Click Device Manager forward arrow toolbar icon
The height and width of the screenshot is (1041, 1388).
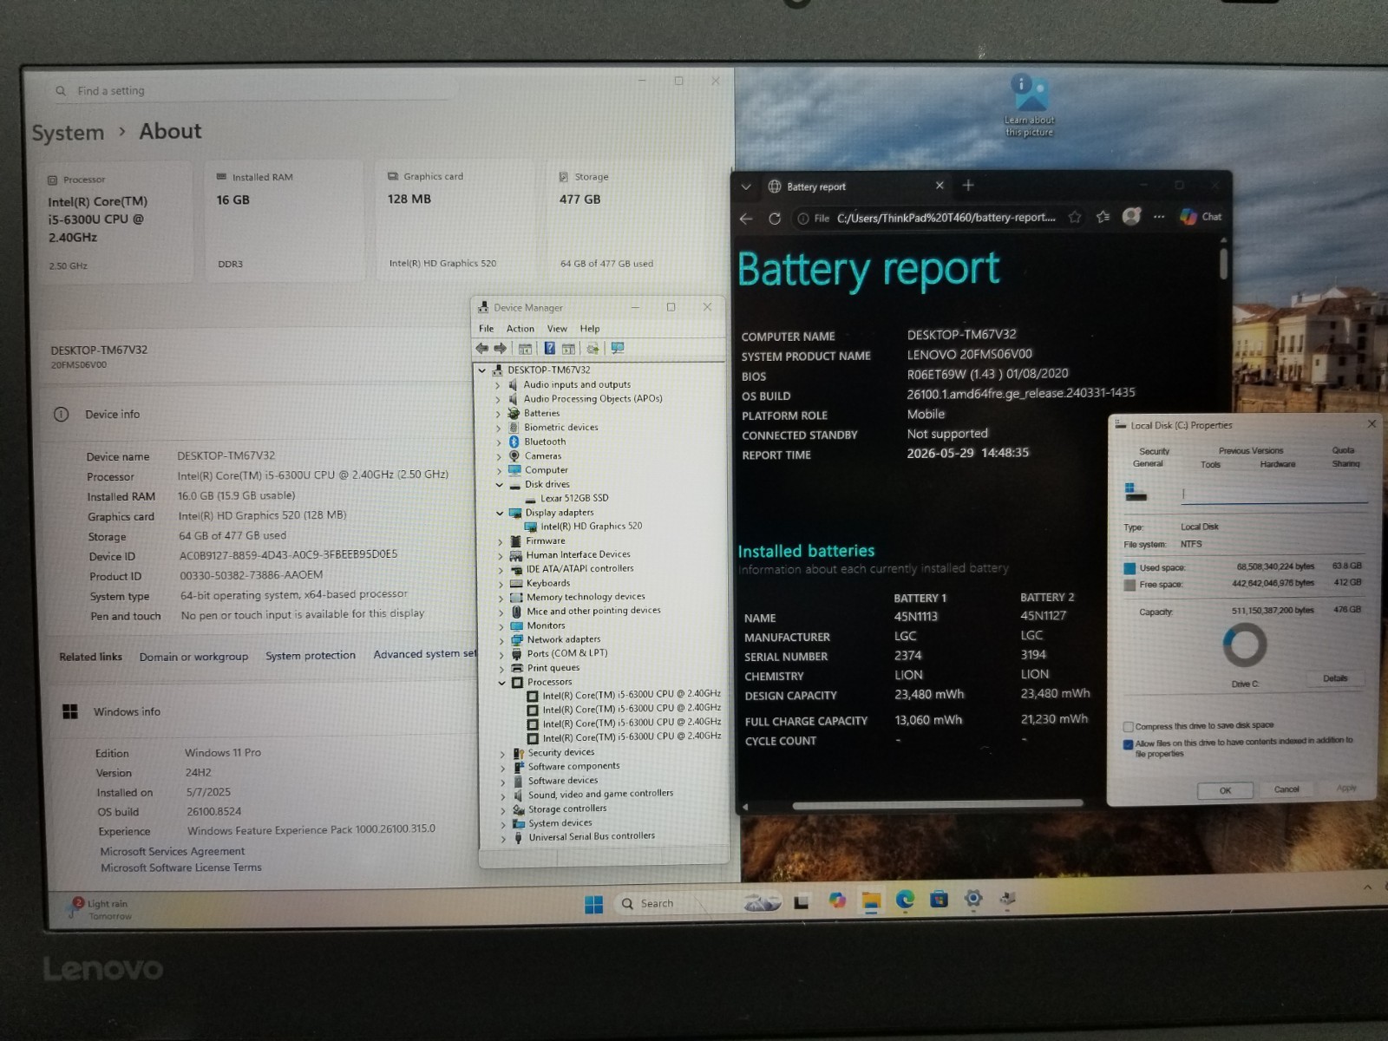[x=500, y=348]
